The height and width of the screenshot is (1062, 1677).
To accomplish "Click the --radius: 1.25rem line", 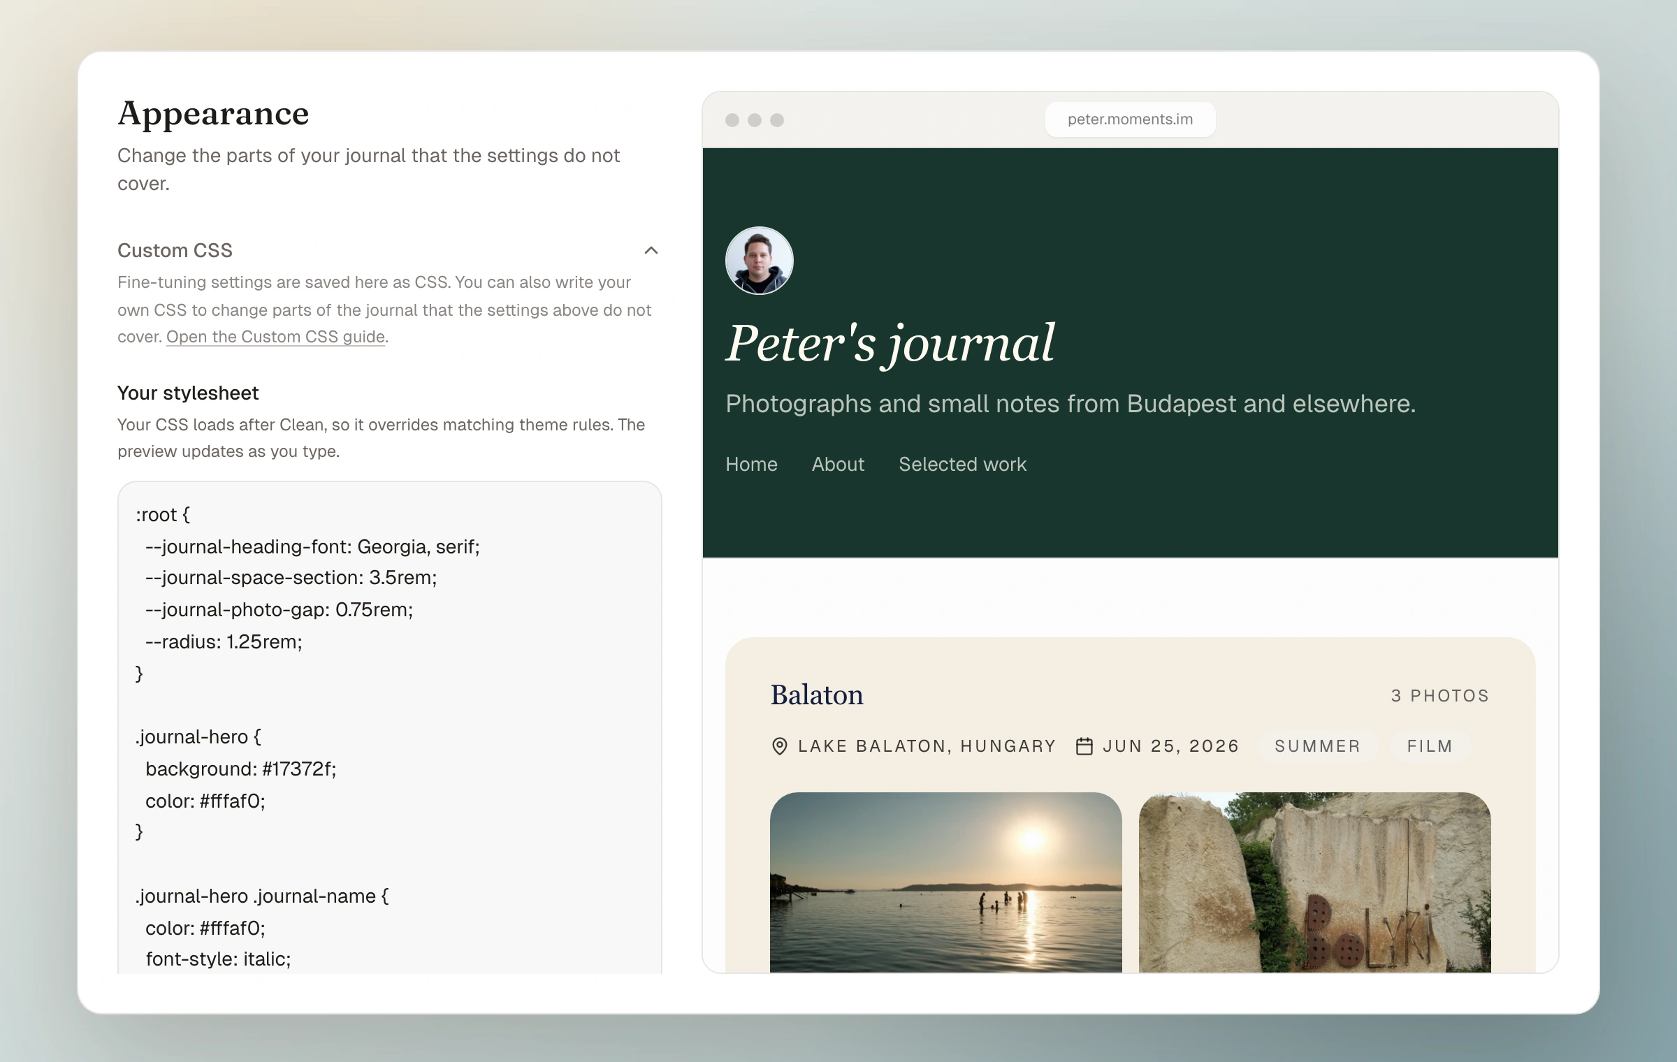I will [x=224, y=642].
